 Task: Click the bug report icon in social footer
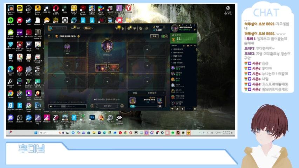coord(195,109)
